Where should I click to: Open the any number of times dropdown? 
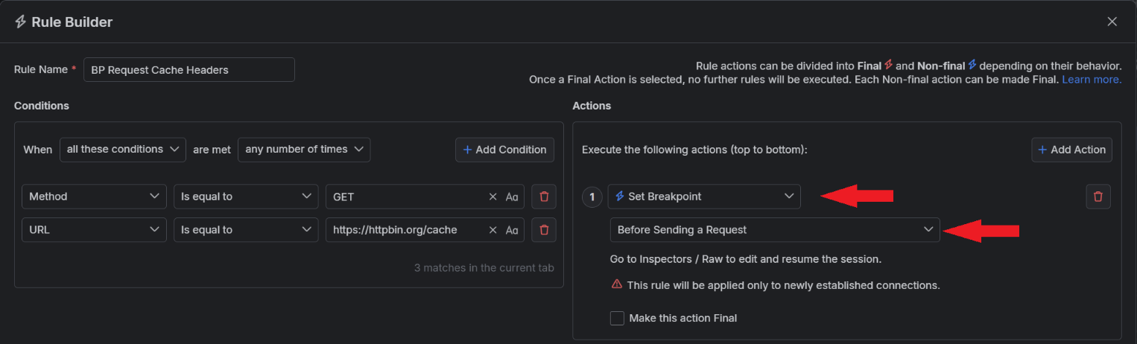click(304, 149)
